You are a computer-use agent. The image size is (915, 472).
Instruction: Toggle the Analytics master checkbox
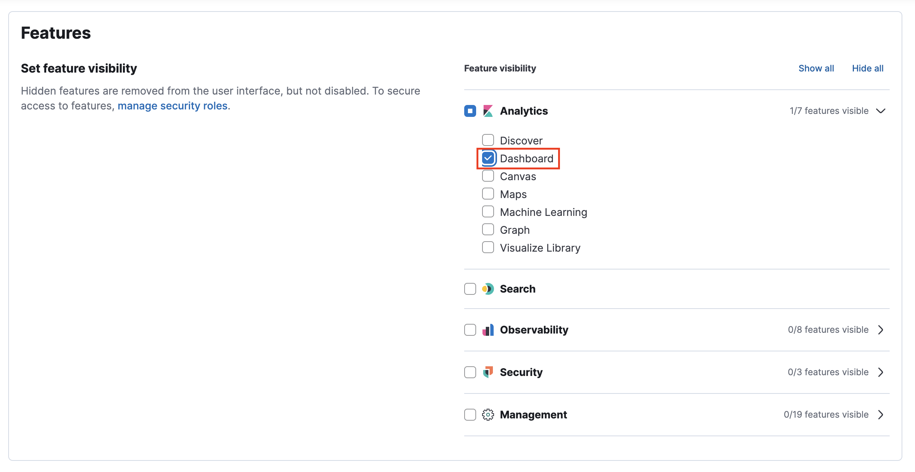[x=470, y=111]
